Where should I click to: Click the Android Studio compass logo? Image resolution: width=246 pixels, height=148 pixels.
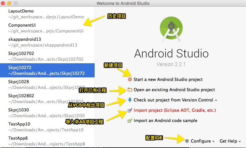coord(171,29)
